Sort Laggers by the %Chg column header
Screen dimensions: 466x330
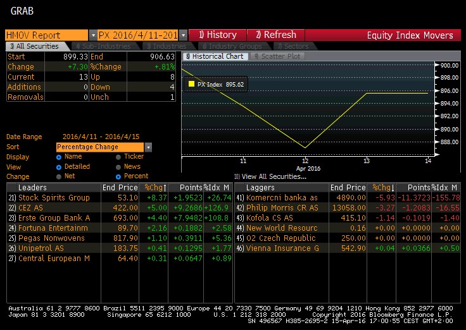(383, 188)
